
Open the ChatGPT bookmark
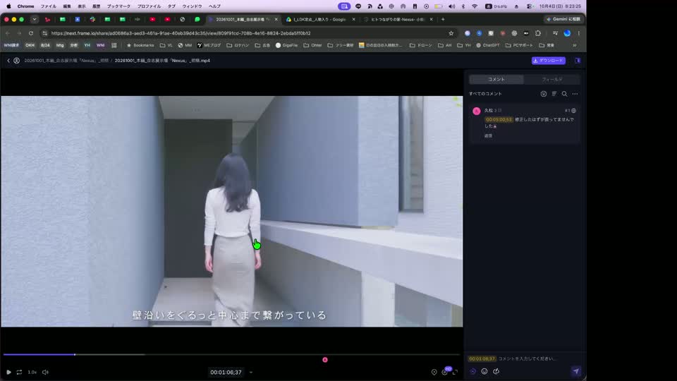(x=487, y=45)
